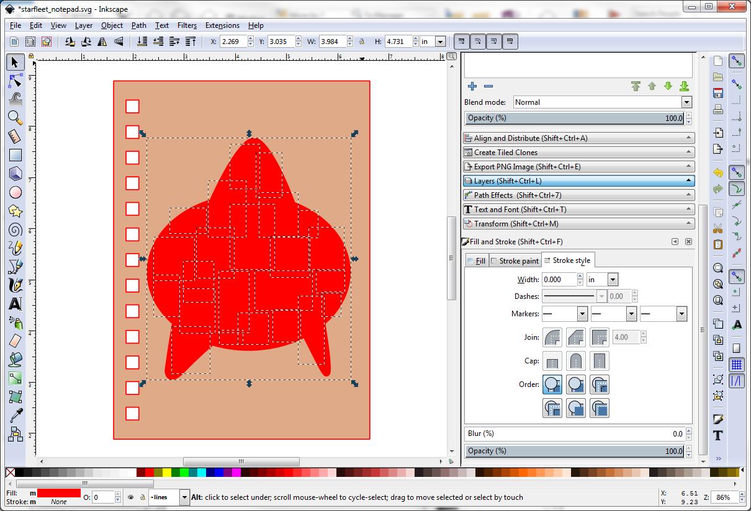Screen dimensions: 751x511
Task: Adjust the Blur percentage slider
Action: click(575, 433)
